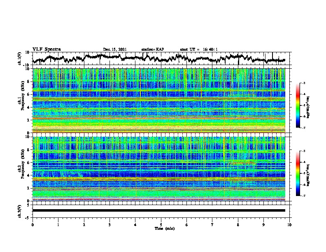Select the "start UT = 16:40: 1" text
Screen dimensions: 326x252
click(199, 49)
